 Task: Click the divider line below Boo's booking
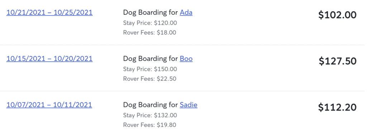pos(183,91)
